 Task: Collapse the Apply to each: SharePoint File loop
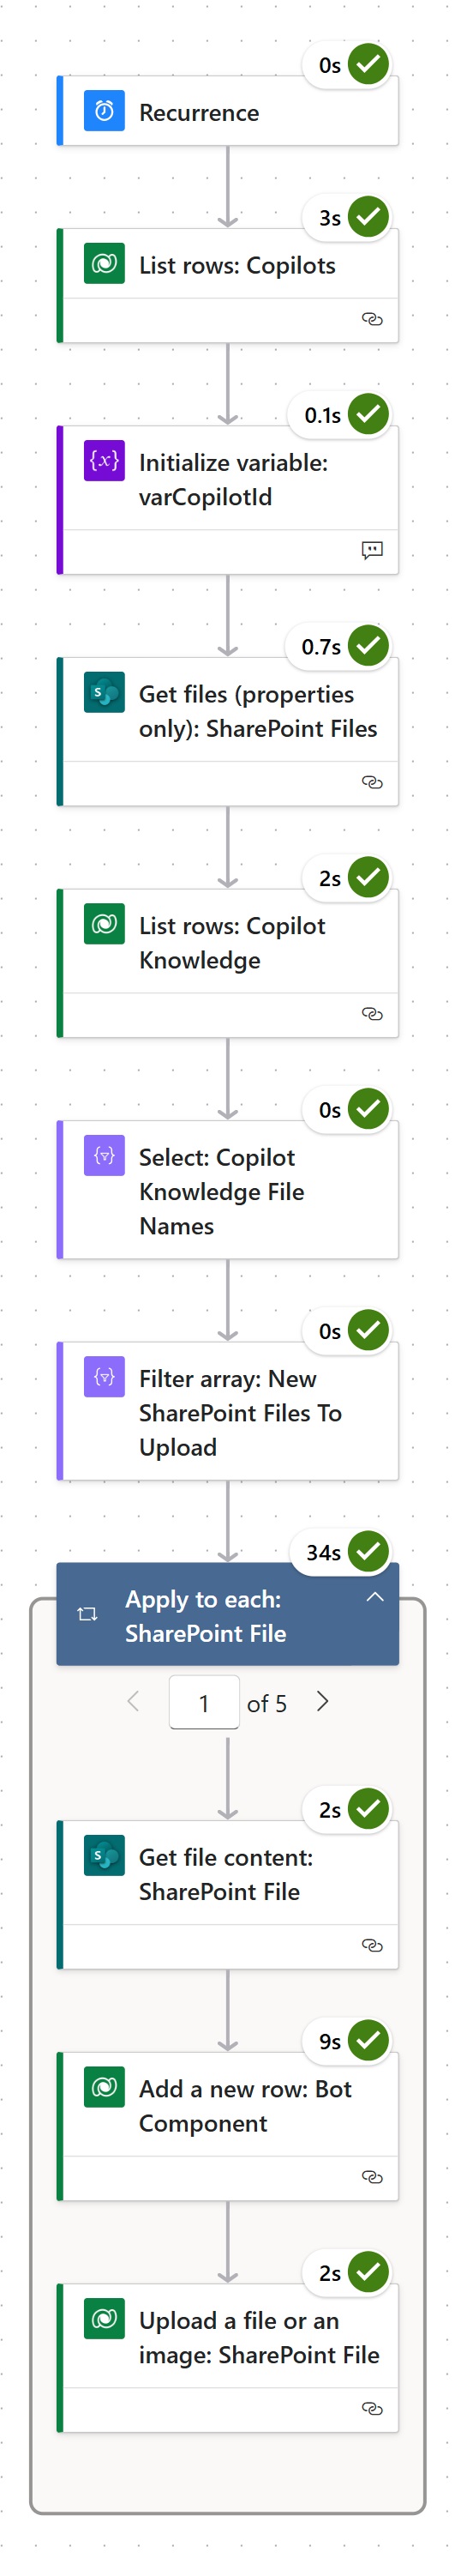click(375, 1598)
